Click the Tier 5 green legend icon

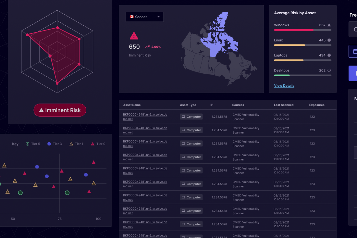pyautogui.click(x=28, y=144)
